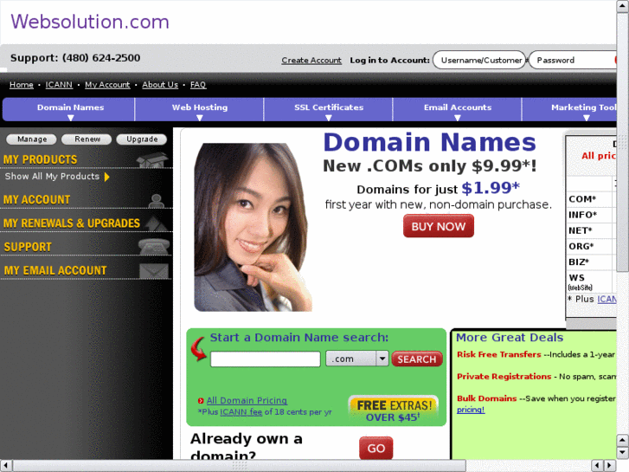The height and width of the screenshot is (472, 629).
Task: Click the Create Account link
Action: (311, 61)
